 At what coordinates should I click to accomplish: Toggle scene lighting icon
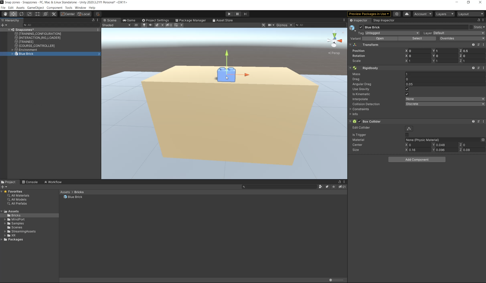click(x=144, y=25)
